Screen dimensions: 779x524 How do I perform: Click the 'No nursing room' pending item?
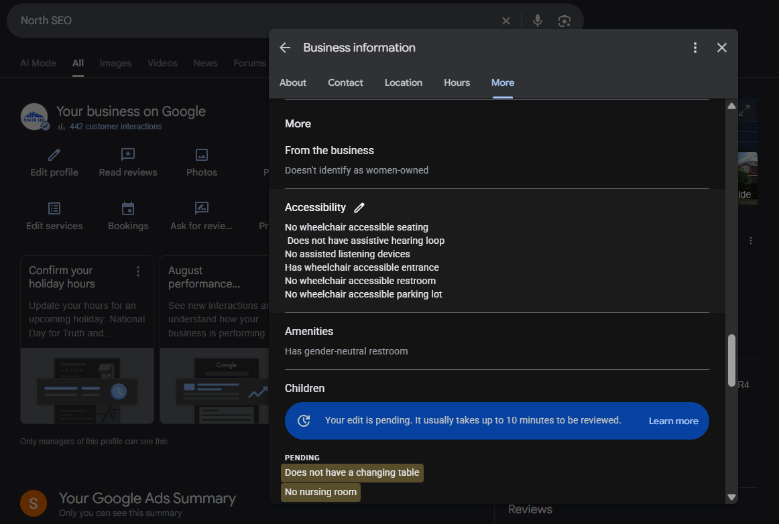320,493
